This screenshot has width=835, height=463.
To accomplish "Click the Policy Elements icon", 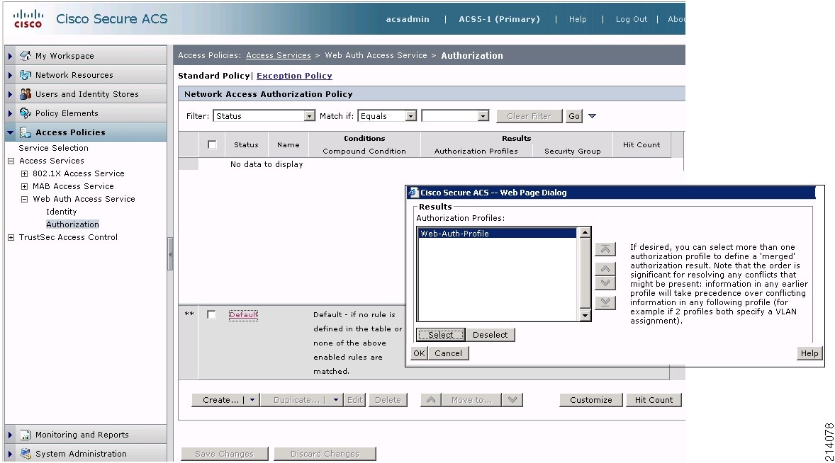I will point(25,113).
